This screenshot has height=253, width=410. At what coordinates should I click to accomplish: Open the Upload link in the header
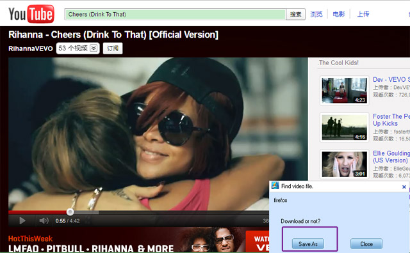[363, 14]
